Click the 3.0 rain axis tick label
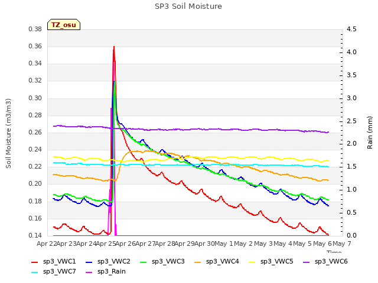This screenshot has width=378, height=283. pyautogui.click(x=351, y=98)
